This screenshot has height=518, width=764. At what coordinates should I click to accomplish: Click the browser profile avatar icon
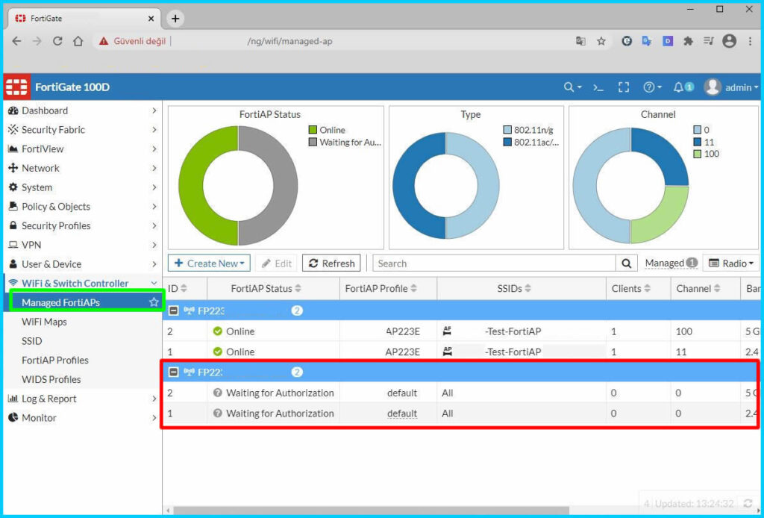pos(730,41)
